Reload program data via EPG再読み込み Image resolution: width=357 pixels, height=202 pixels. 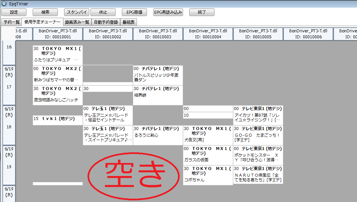pyautogui.click(x=167, y=12)
